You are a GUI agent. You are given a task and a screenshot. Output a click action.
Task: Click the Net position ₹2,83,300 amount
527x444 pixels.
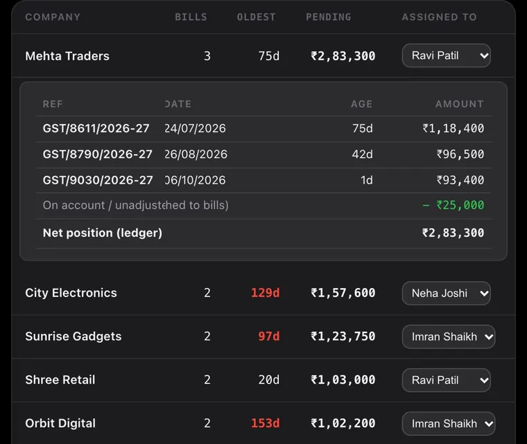pyautogui.click(x=453, y=233)
